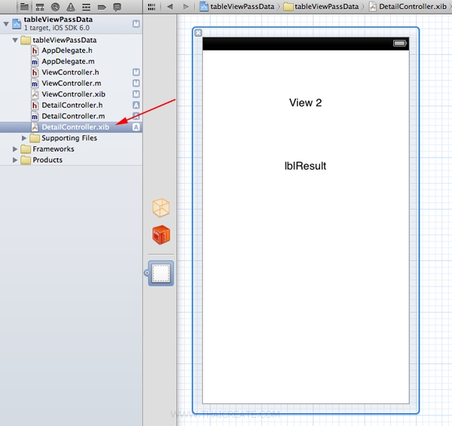
Task: Open AppDelegate.h in the navigator
Action: 67,51
